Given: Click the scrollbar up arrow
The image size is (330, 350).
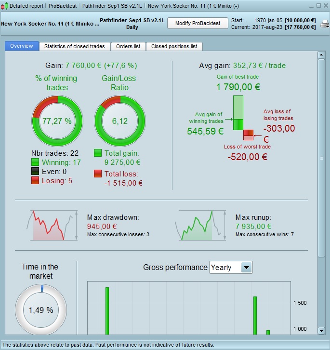Looking at the screenshot, I should [x=321, y=54].
